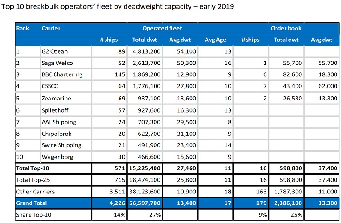Click G2 Ocean's avg dwt '54,100'

[x=186, y=51]
